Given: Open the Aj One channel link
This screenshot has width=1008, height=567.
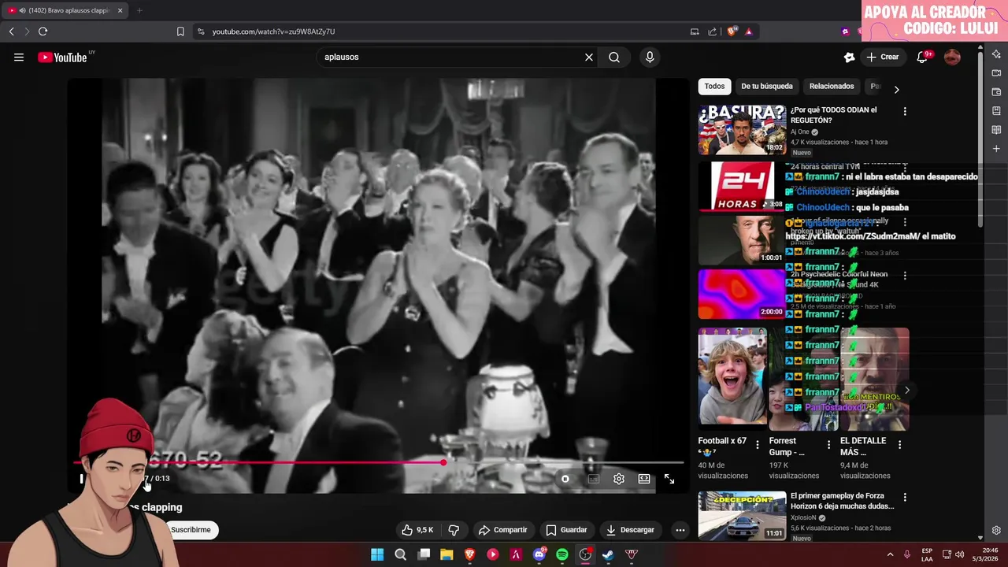Looking at the screenshot, I should 800,132.
